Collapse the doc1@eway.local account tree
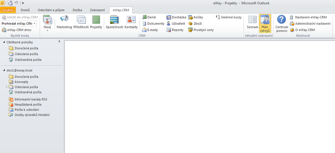The image size is (335, 153). 4,70
